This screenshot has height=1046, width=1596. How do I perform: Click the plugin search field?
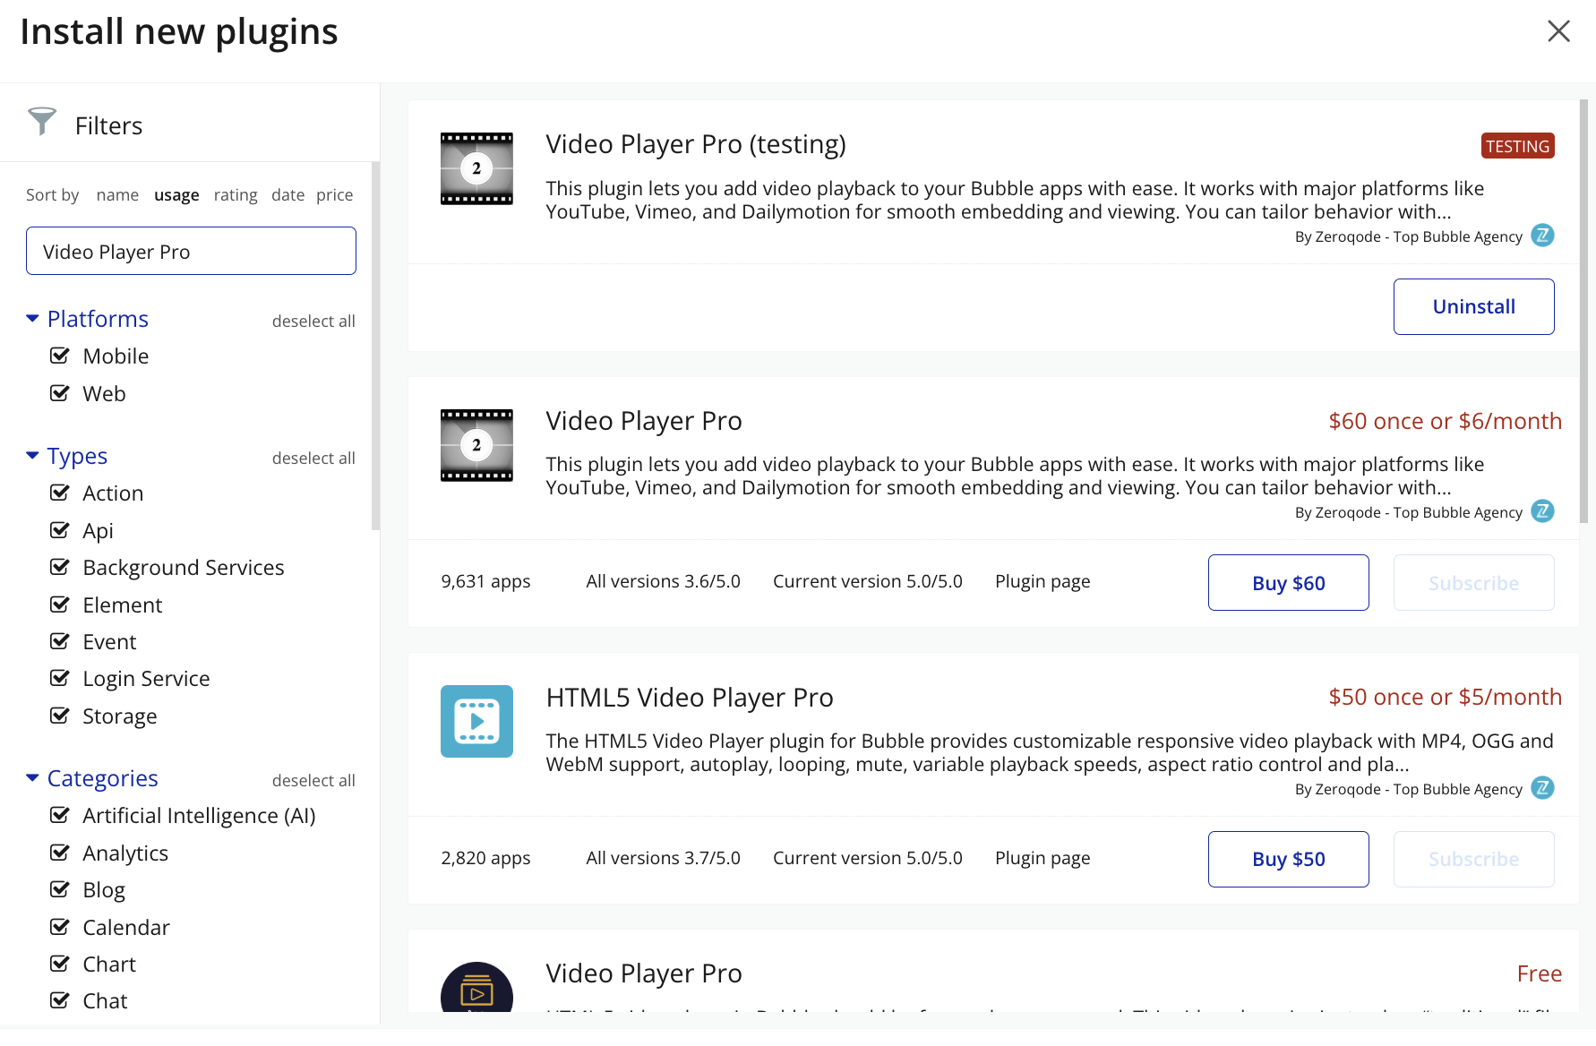(191, 252)
